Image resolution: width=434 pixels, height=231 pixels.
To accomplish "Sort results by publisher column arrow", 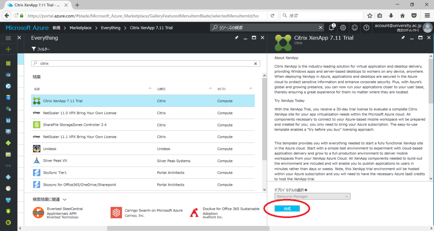I will point(210,89).
